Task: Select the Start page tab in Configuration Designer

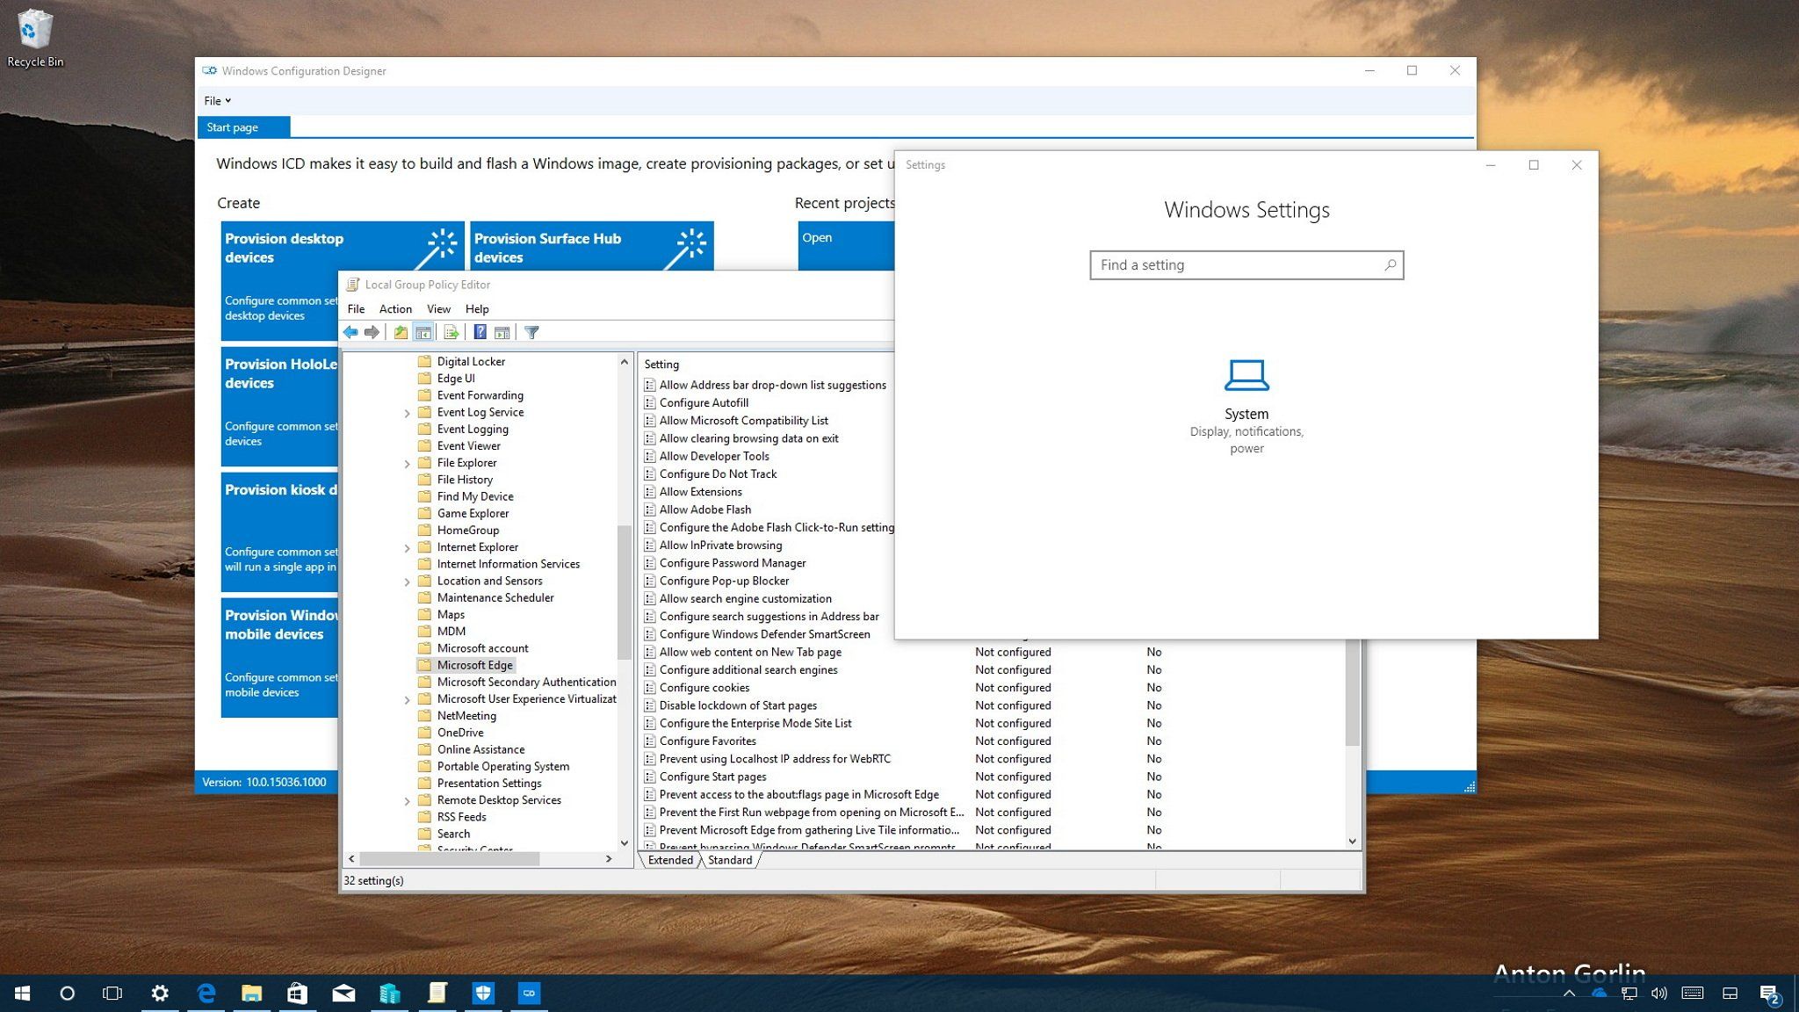Action: click(x=243, y=127)
